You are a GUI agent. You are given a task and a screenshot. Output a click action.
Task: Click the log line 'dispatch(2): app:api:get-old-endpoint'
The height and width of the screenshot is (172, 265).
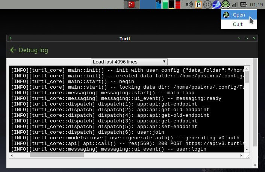click(x=110, y=110)
